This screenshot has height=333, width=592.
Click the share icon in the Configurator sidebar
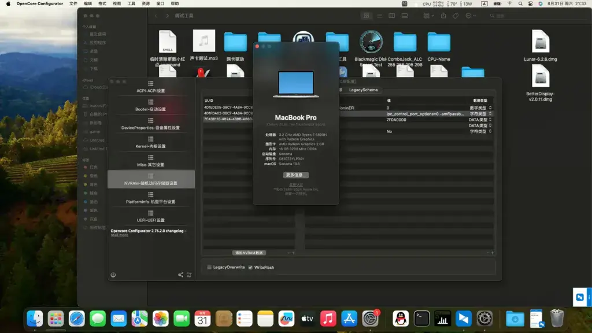180,275
